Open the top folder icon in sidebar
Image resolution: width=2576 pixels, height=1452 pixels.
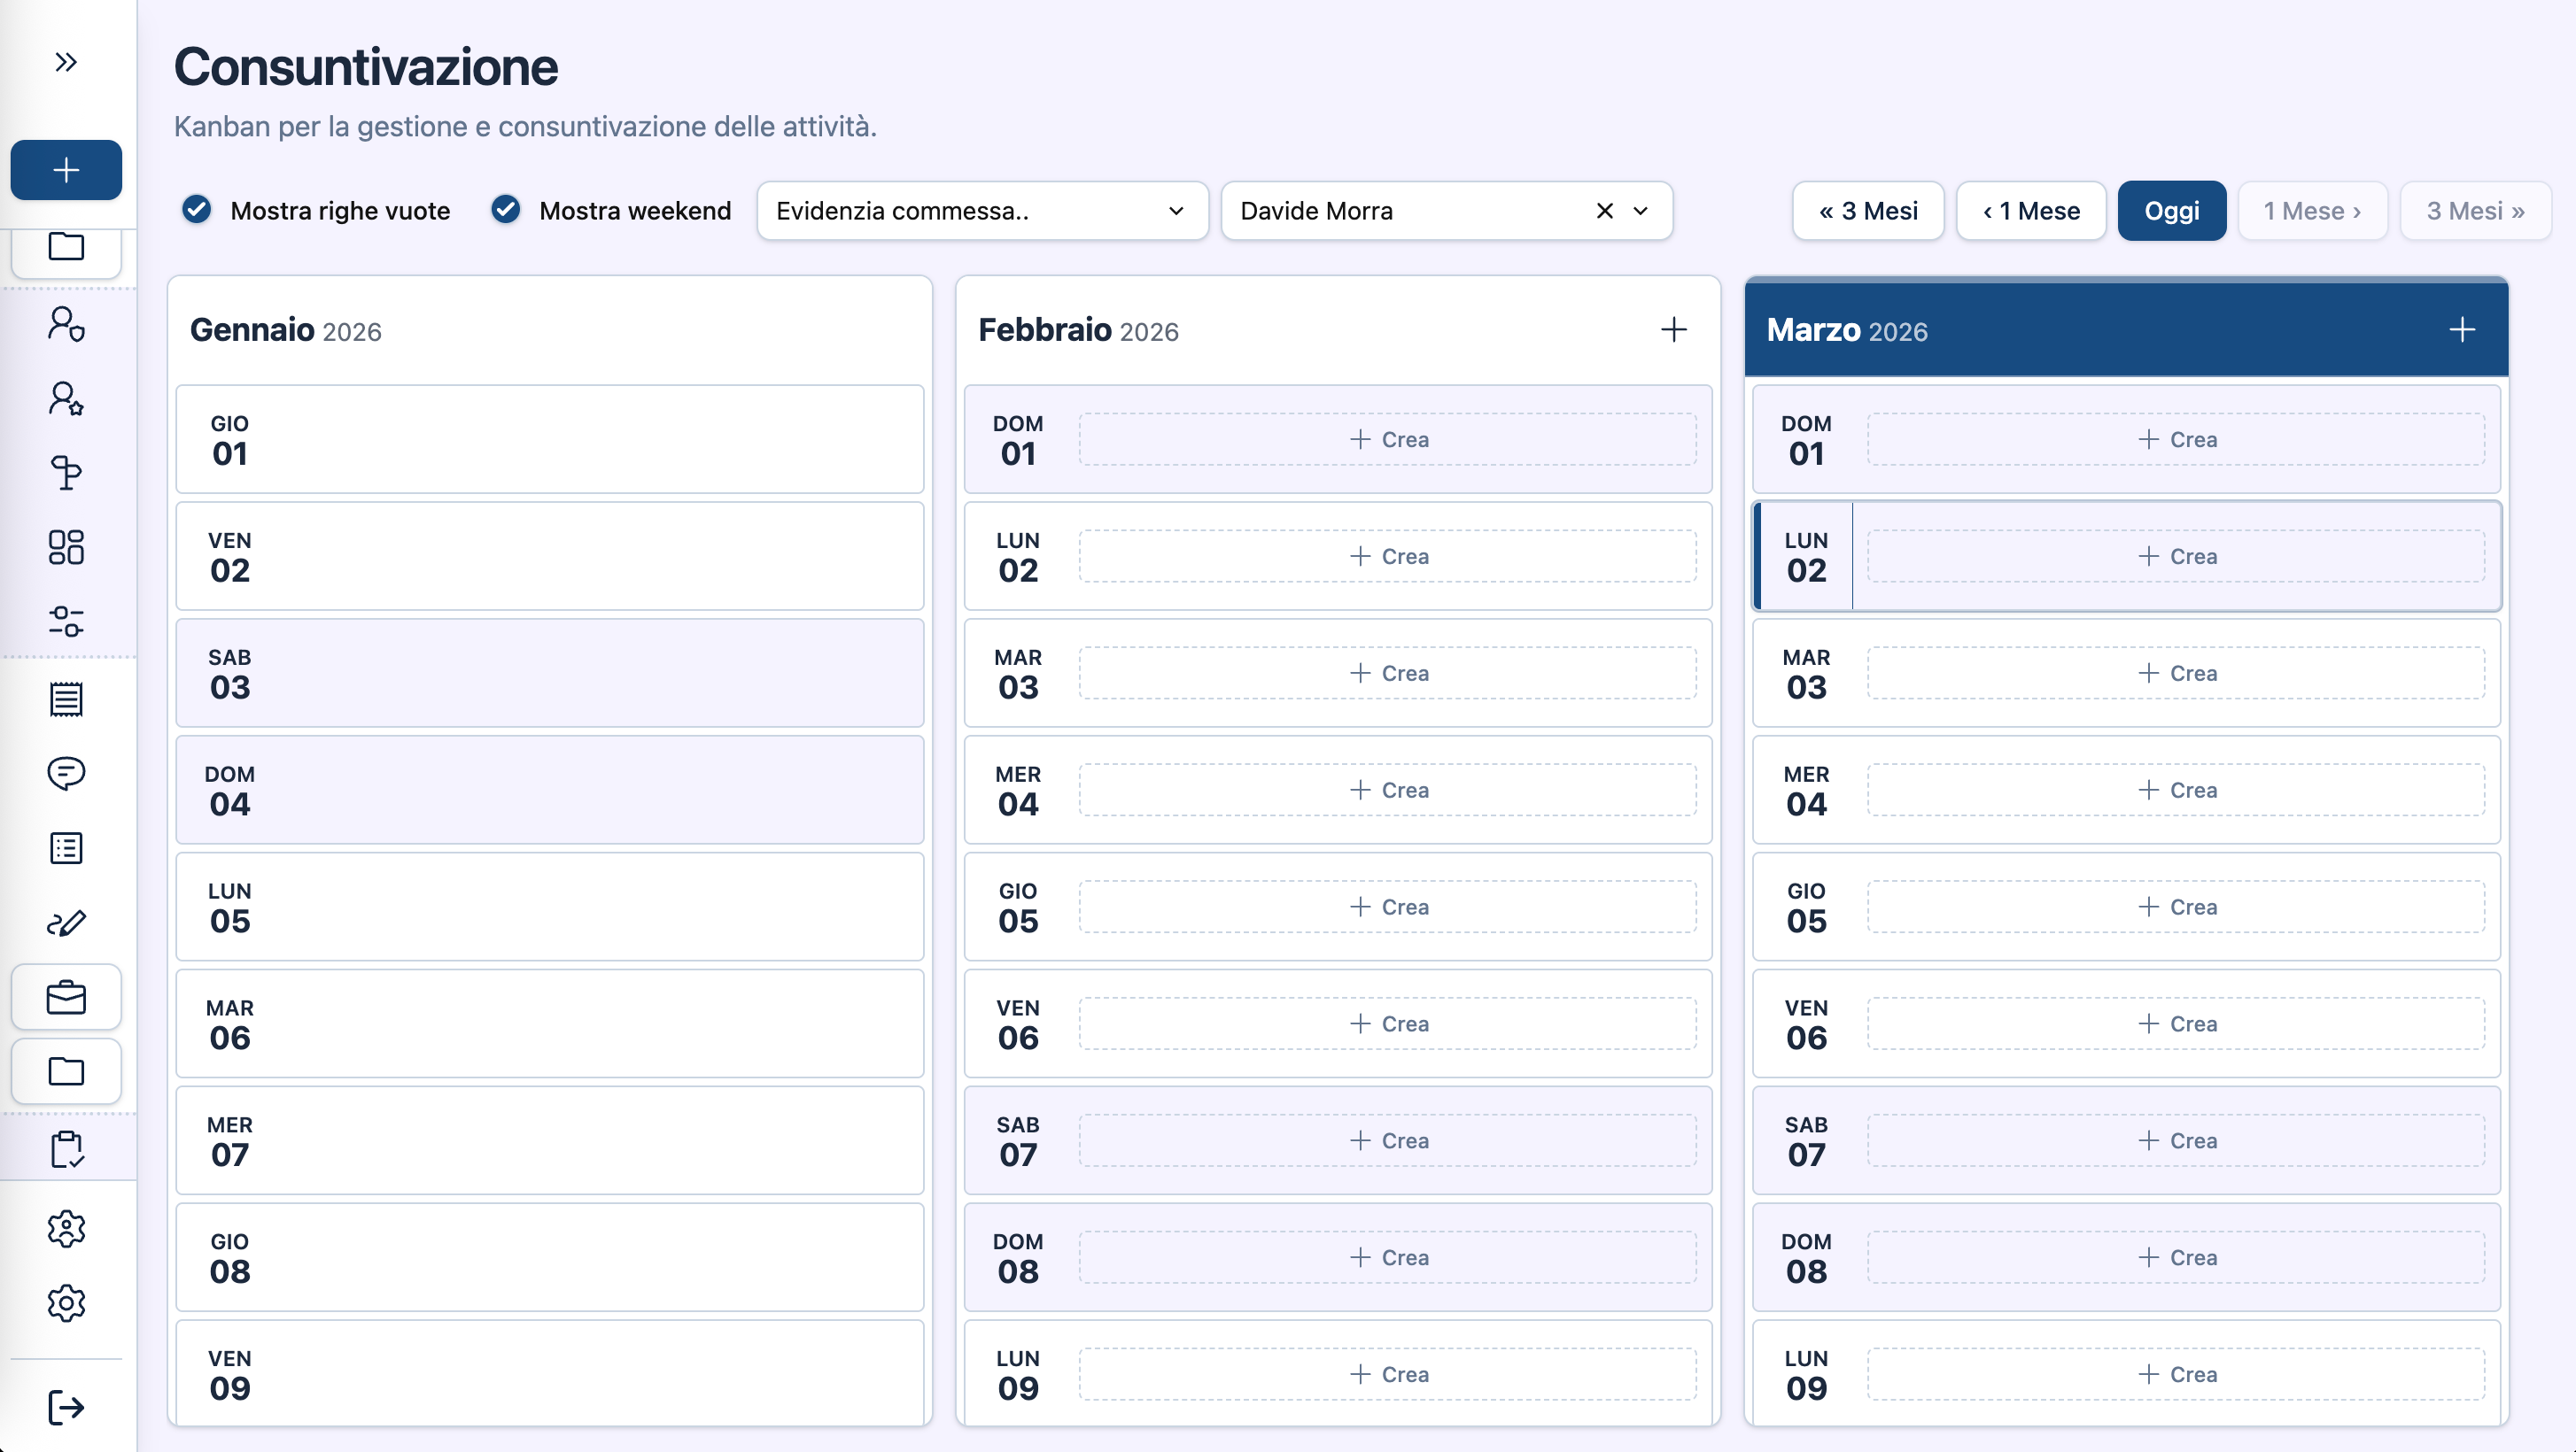[x=66, y=247]
